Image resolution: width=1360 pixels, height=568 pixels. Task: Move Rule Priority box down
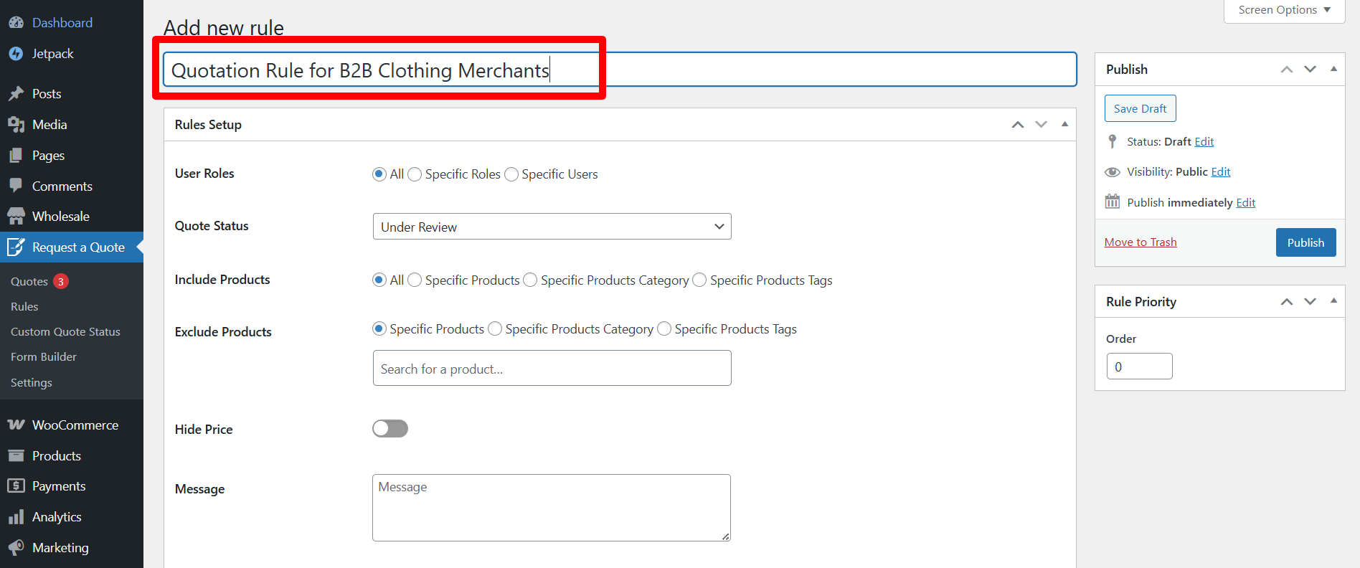1311,302
